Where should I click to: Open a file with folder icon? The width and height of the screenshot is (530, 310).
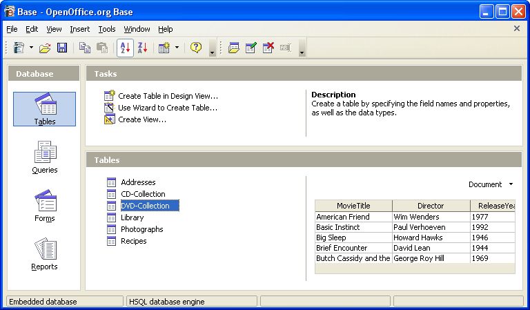(x=45, y=48)
